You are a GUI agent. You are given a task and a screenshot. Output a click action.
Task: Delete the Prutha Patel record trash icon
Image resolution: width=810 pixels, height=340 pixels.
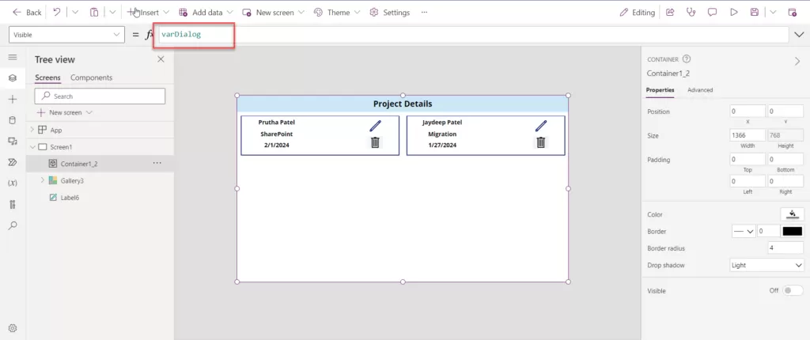(x=375, y=142)
